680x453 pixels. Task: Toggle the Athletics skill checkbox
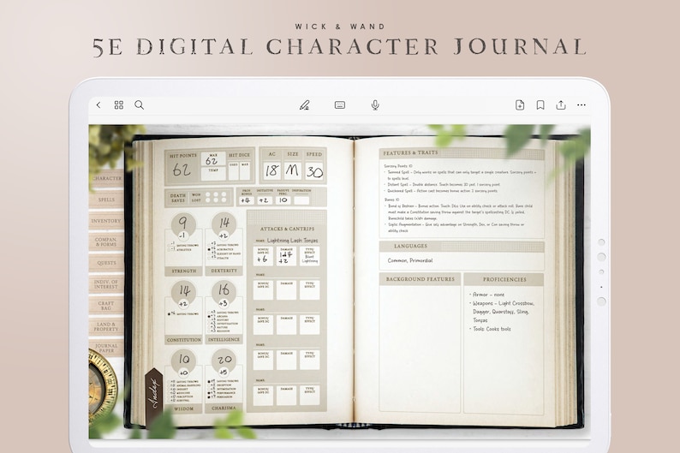[169, 250]
